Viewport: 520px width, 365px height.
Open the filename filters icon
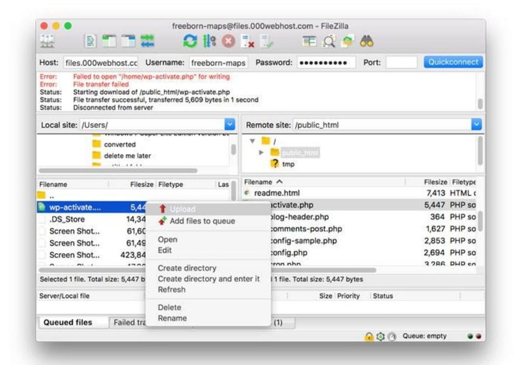(310, 42)
